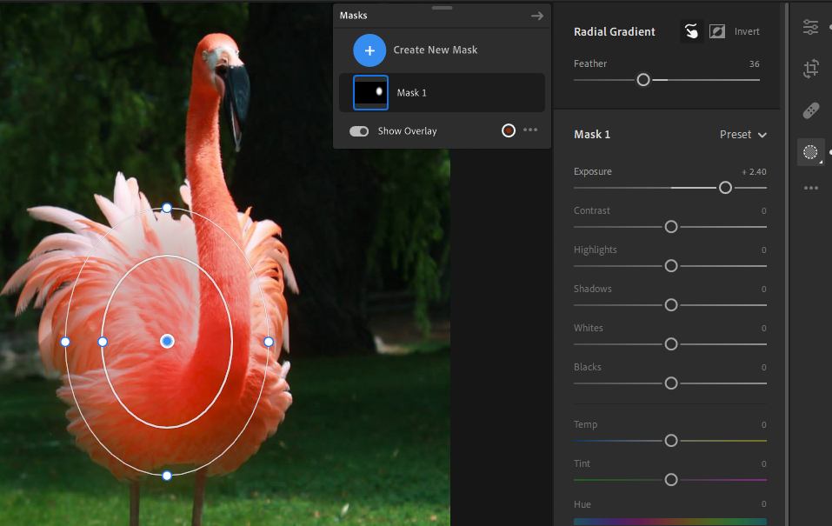Click the Blacks slider handle
The height and width of the screenshot is (526, 832).
(x=671, y=383)
